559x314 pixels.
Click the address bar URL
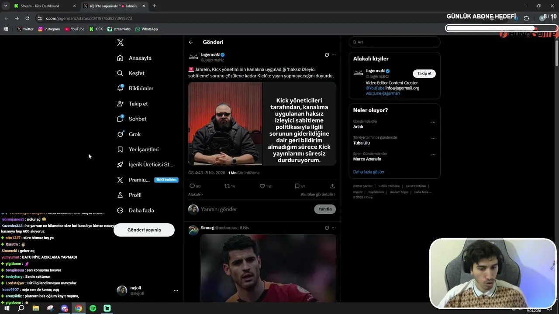click(89, 18)
